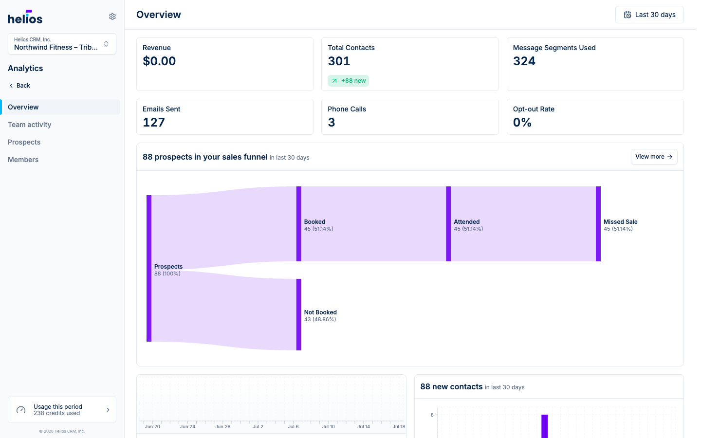
Task: Click the purple bar in new contacts chart
Action: [545, 426]
